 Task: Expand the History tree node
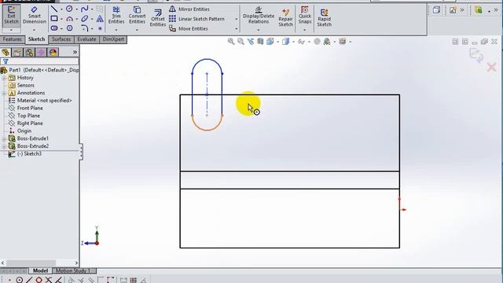tap(4, 78)
